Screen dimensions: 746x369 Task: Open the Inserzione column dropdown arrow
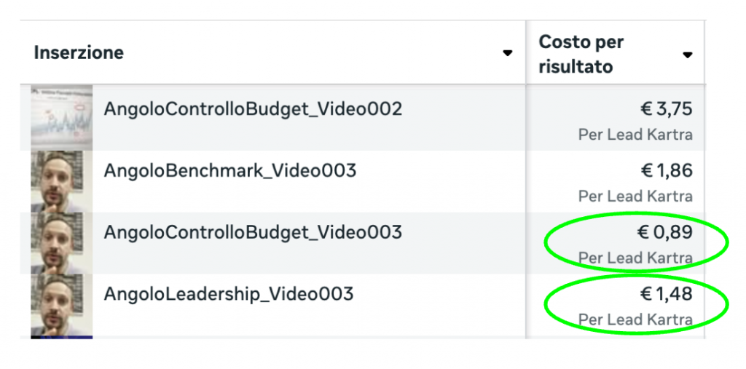coord(508,53)
